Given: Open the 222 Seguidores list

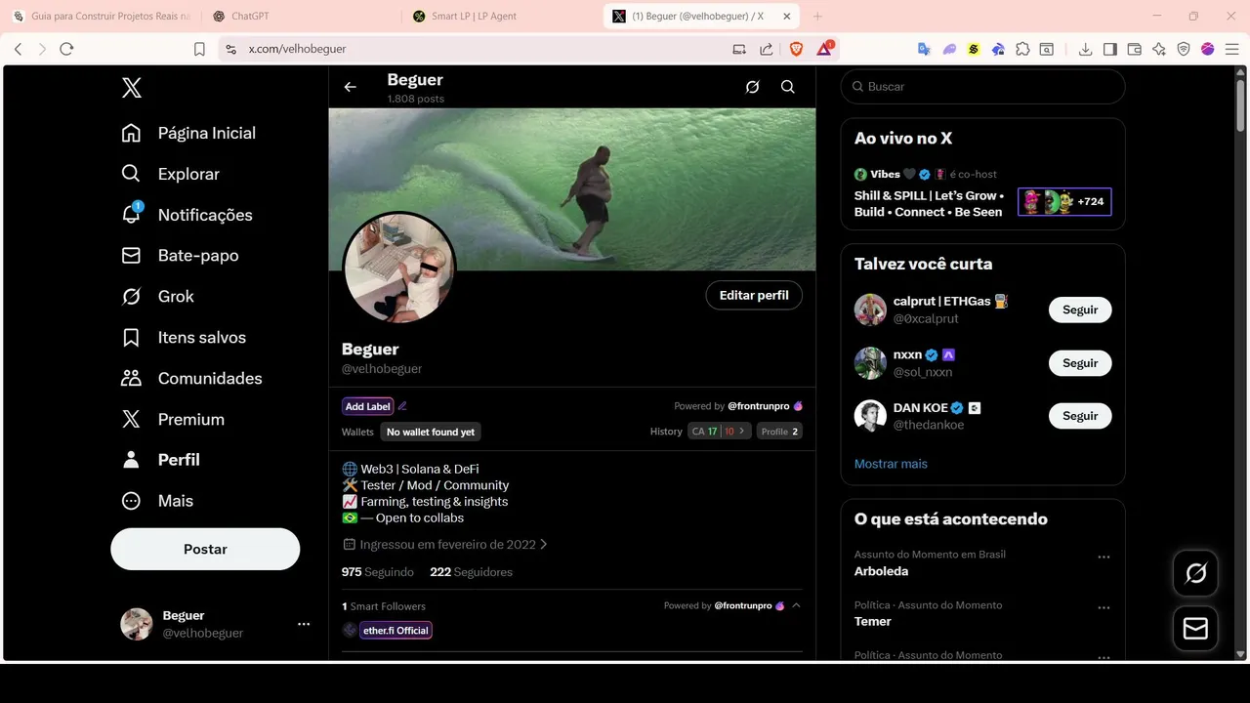Looking at the screenshot, I should coord(471,572).
